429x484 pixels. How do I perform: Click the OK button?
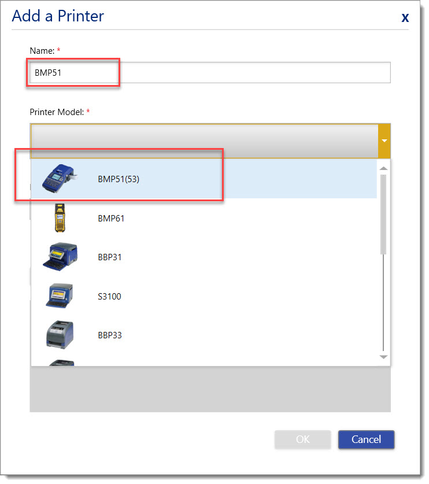coord(302,439)
